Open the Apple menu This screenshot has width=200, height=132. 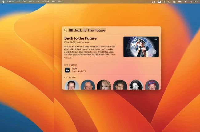click(3, 2)
